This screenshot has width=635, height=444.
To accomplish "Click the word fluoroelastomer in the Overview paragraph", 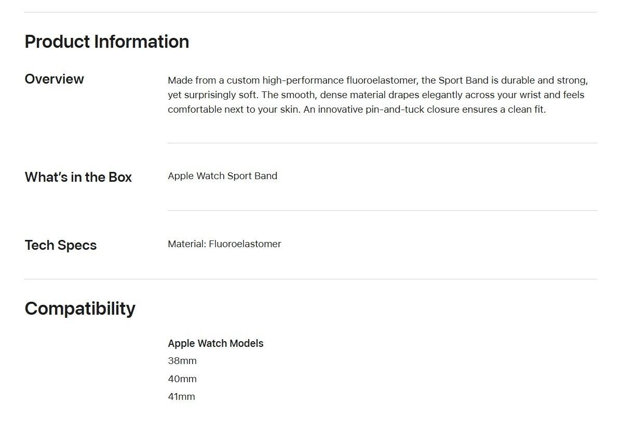I will click(381, 80).
